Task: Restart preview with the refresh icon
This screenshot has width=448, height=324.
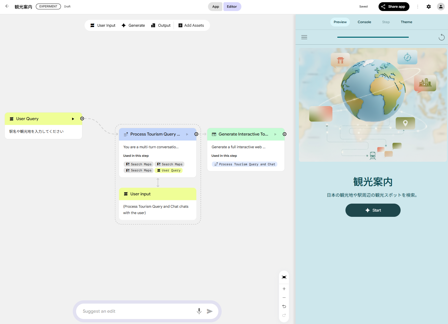Action: 441,37
